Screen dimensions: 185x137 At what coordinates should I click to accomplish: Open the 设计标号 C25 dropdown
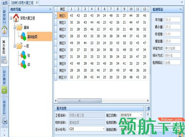pyautogui.click(x=104, y=129)
